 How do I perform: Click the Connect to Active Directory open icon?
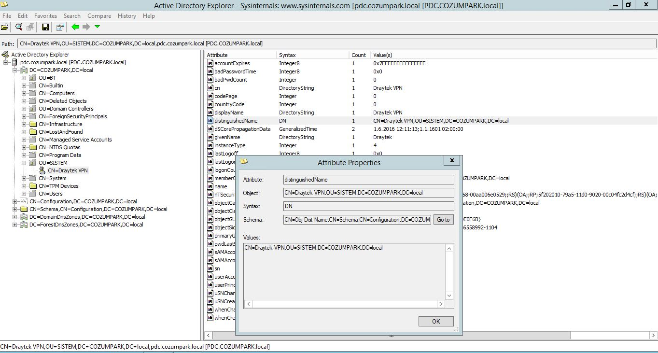point(5,27)
